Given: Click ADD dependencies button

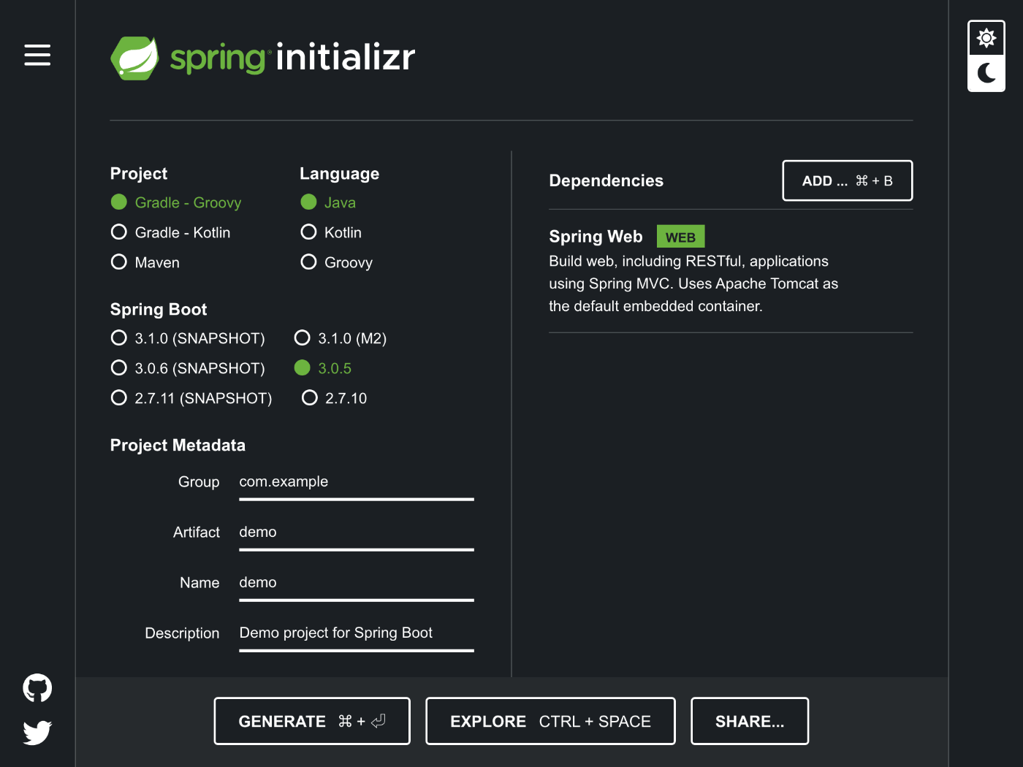Looking at the screenshot, I should point(848,180).
